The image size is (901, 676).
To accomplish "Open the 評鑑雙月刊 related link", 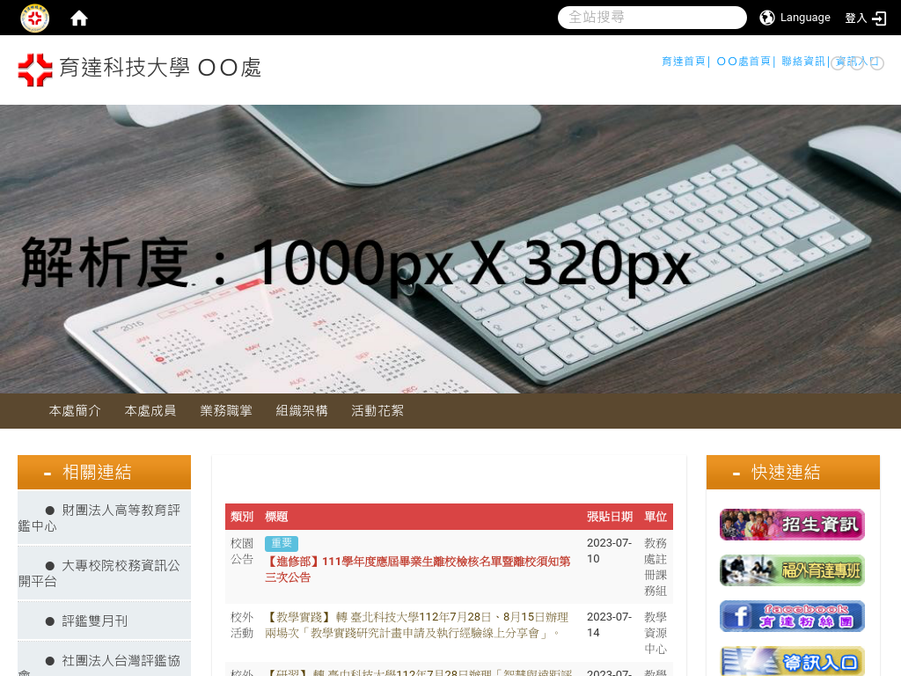I will tap(94, 621).
